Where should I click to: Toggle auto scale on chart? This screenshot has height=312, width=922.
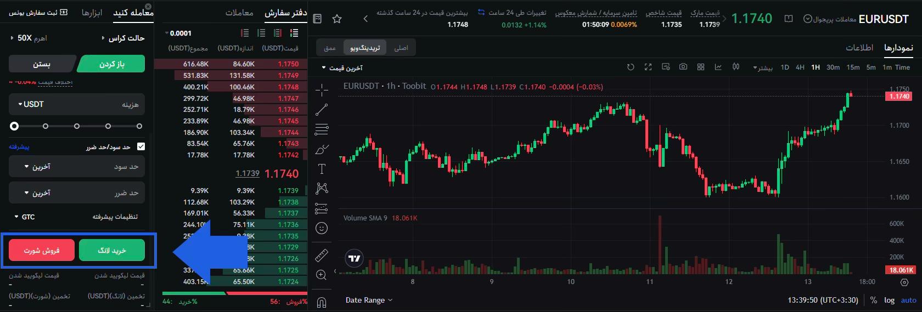908,300
